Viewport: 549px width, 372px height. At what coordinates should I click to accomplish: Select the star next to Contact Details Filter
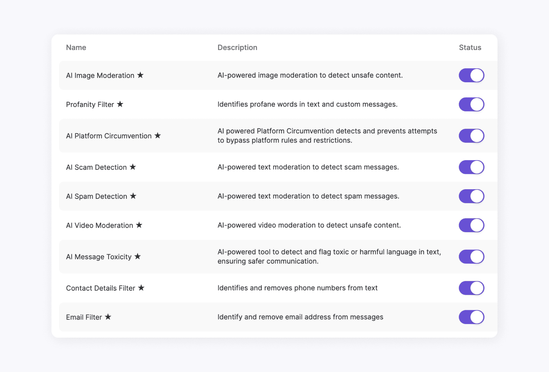(142, 288)
